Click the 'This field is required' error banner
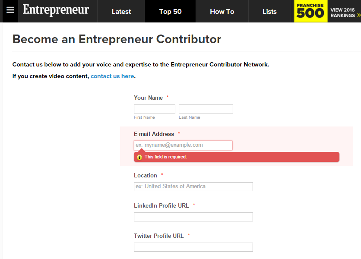 pos(237,157)
